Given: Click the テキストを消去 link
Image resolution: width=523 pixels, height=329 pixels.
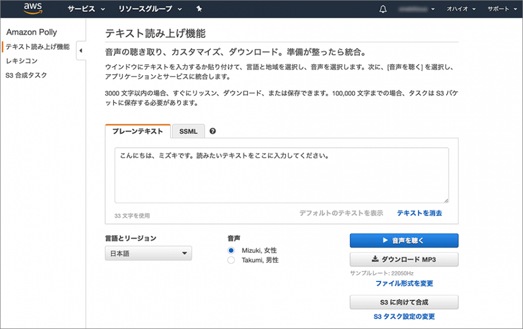Looking at the screenshot, I should [x=420, y=213].
